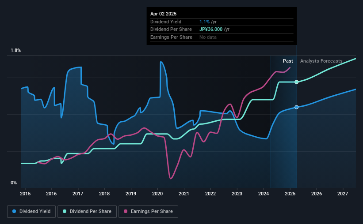Select the Dividend Per Share marker on the chart
Viewport: 363px width, 224px height.
tap(297, 82)
